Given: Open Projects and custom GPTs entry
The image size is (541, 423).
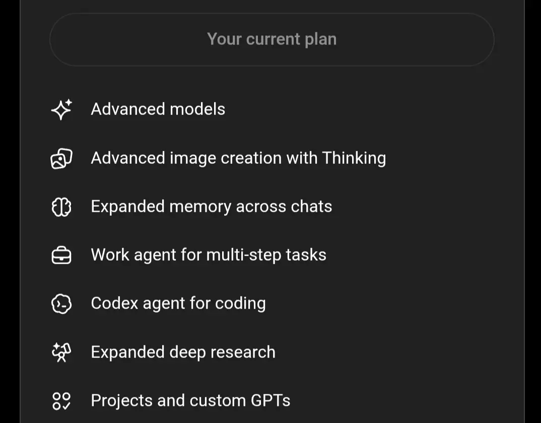Looking at the screenshot, I should pos(191,400).
